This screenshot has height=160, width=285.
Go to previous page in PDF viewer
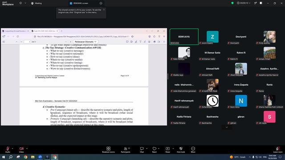[x=16, y=42]
